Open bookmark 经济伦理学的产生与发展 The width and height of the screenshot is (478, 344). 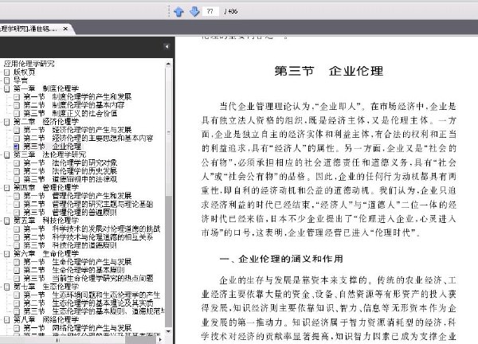(x=77, y=130)
